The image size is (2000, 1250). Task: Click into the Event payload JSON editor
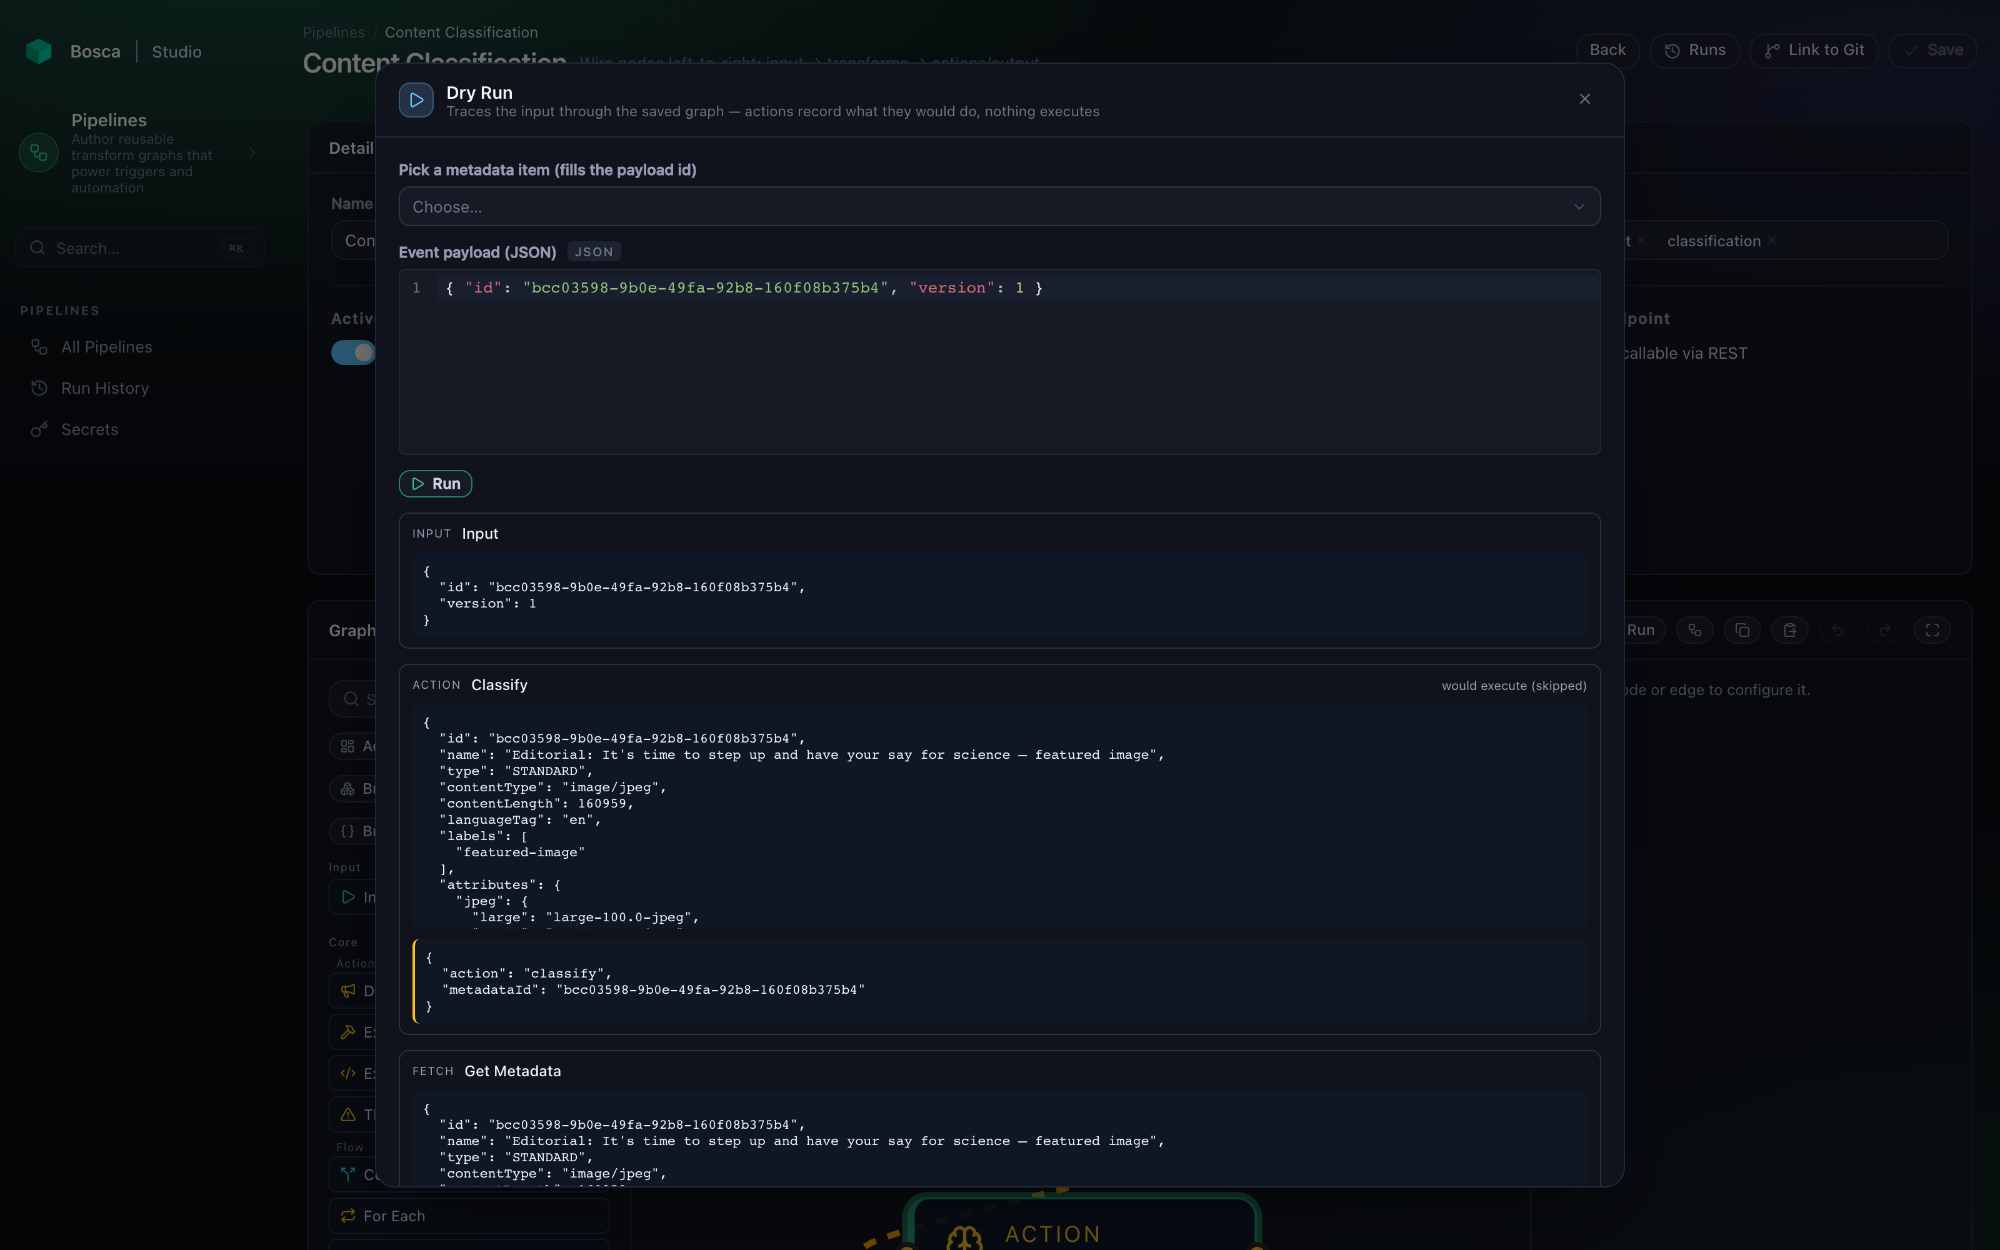[x=999, y=361]
